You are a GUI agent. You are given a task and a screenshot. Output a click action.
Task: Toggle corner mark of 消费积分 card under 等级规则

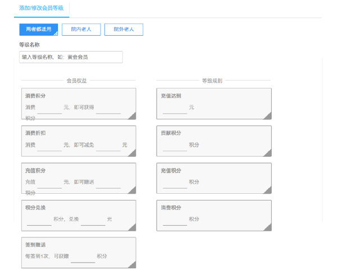pyautogui.click(x=268, y=227)
